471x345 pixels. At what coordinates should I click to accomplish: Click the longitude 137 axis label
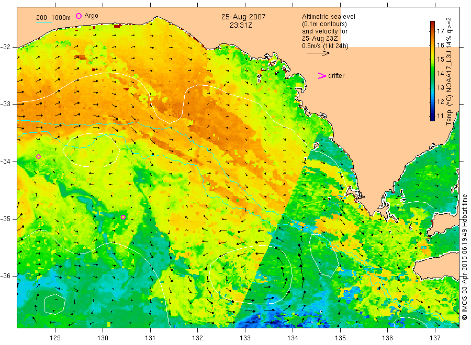[435, 338]
